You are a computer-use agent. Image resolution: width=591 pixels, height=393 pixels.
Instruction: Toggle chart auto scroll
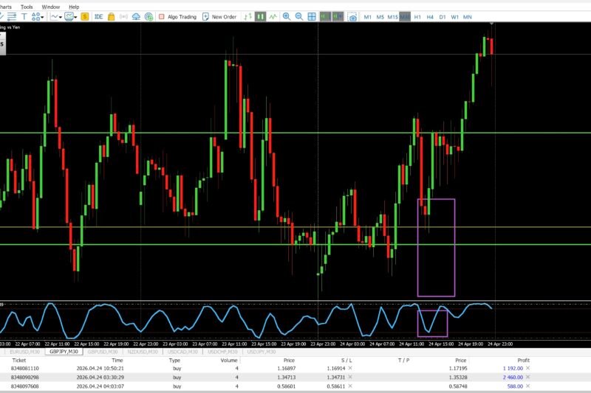(x=325, y=16)
